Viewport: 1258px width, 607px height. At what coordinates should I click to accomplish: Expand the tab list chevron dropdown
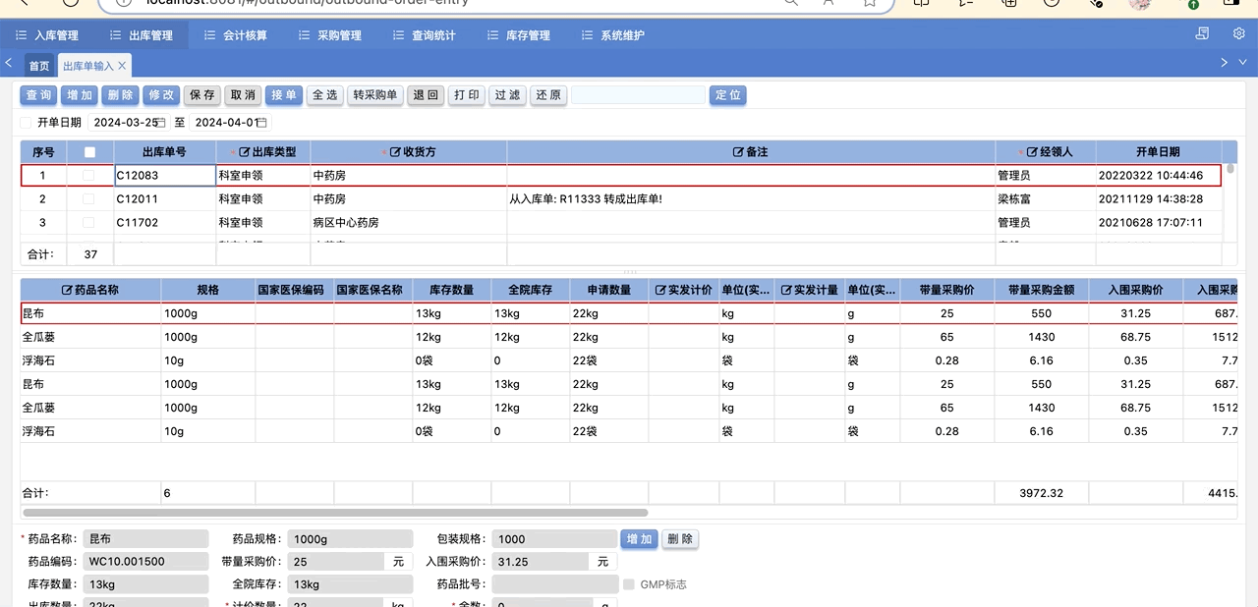pos(1245,63)
